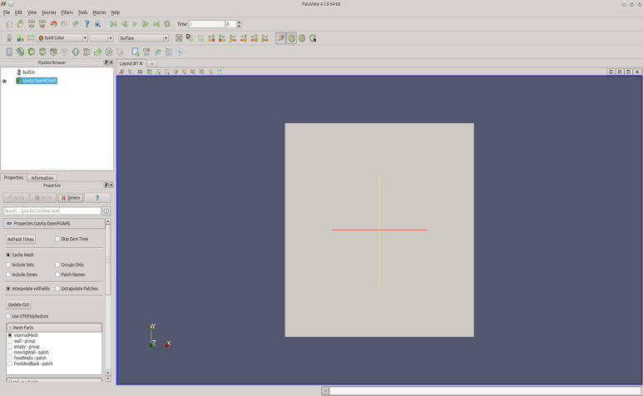Click the Open file folder icon
This screenshot has width=643, height=396.
[x=9, y=24]
